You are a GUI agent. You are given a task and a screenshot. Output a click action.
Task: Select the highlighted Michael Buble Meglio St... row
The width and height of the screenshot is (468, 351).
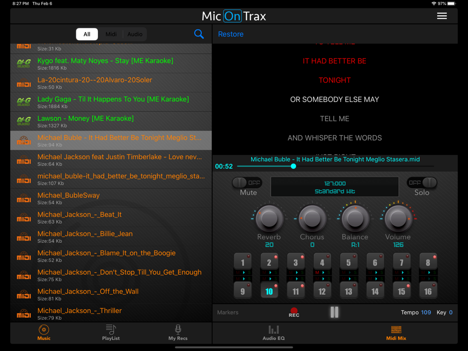click(x=111, y=140)
